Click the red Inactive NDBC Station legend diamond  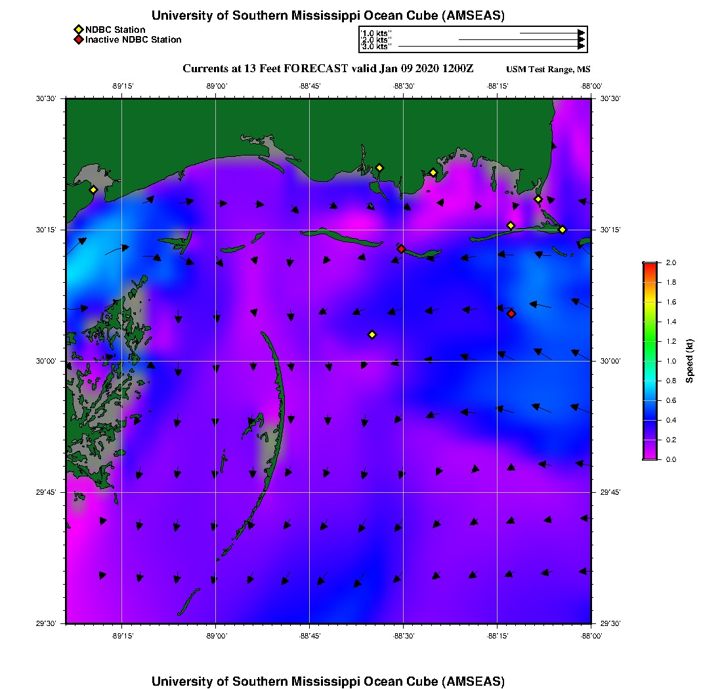[x=78, y=39]
